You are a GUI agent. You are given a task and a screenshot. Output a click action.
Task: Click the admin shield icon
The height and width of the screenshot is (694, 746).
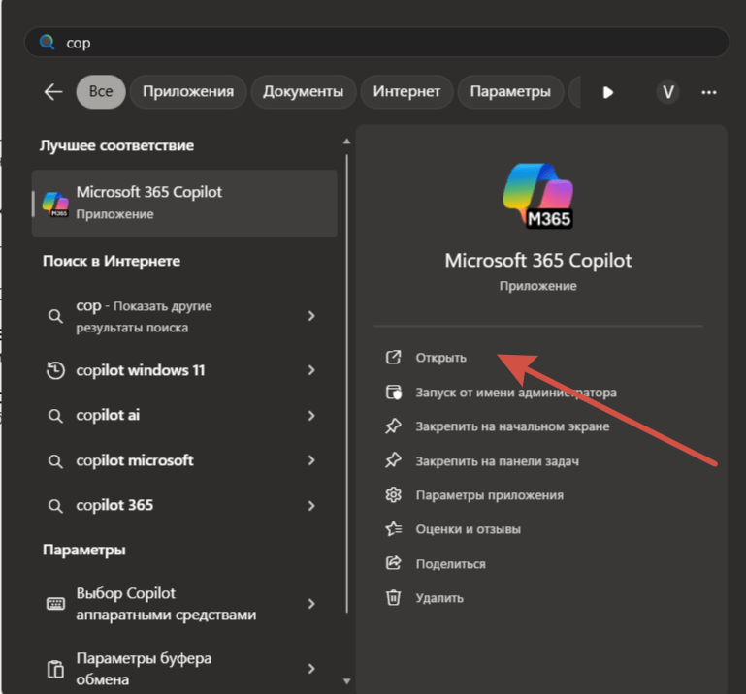(393, 393)
